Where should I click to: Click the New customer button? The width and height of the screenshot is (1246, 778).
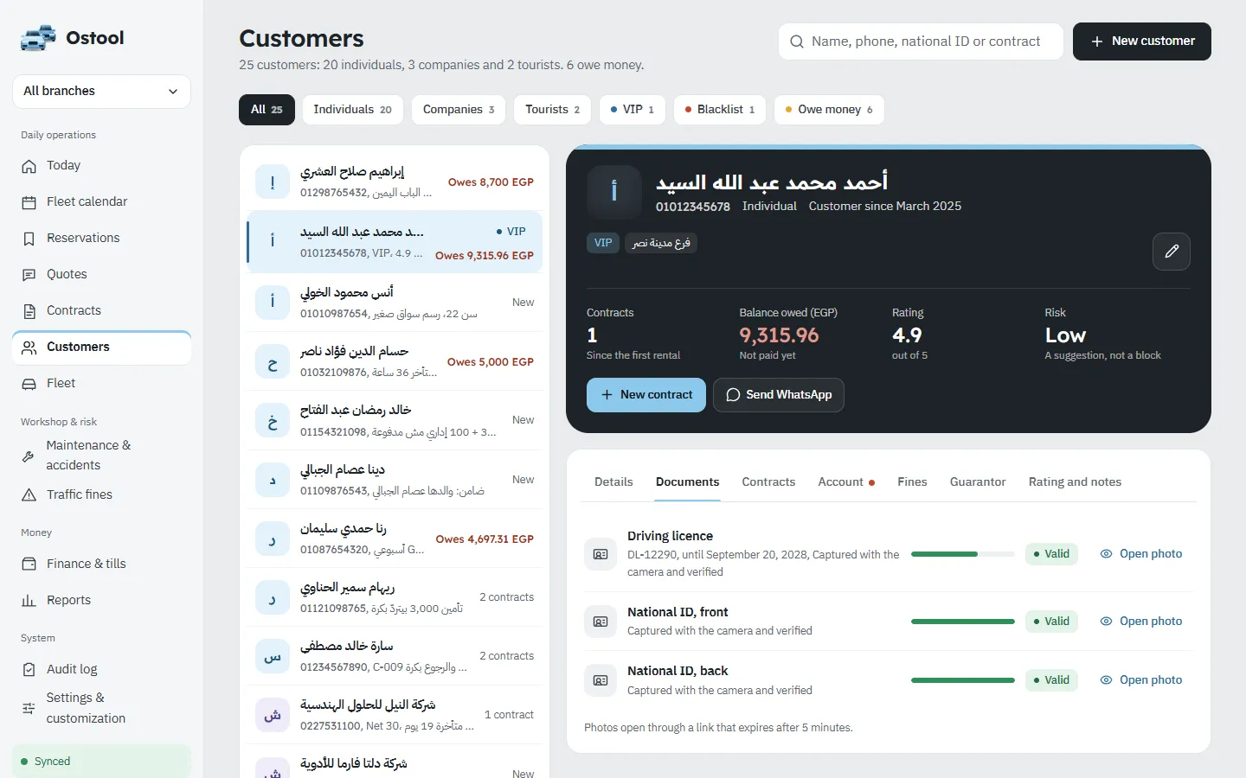pos(1142,41)
